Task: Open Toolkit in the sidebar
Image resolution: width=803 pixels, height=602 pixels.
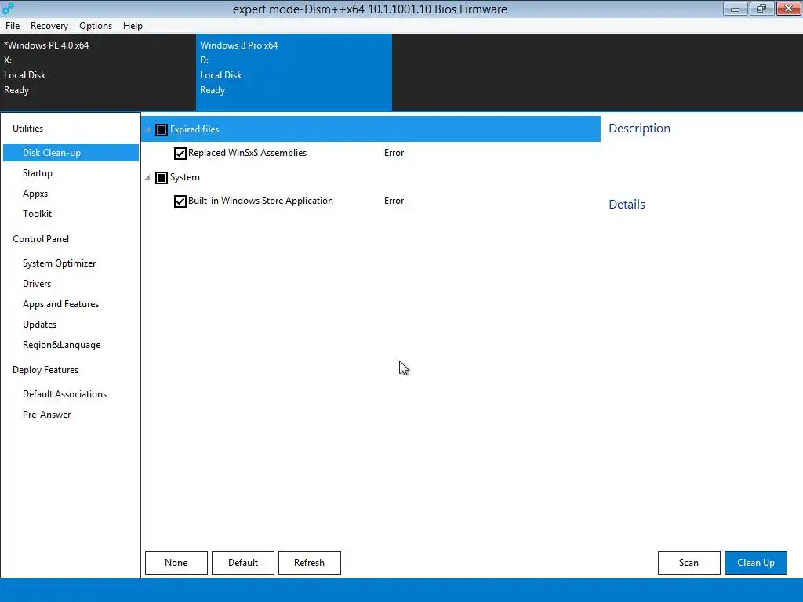Action: point(37,214)
